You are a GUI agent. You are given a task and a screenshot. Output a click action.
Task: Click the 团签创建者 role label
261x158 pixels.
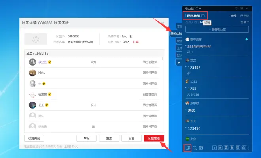(149, 62)
